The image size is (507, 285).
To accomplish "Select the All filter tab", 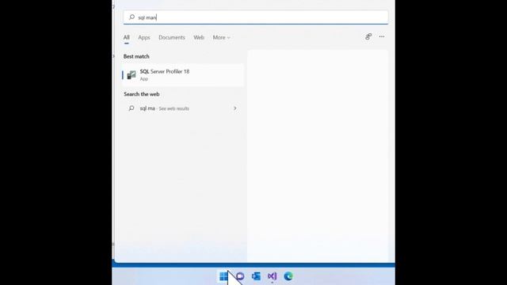I will [x=127, y=37].
